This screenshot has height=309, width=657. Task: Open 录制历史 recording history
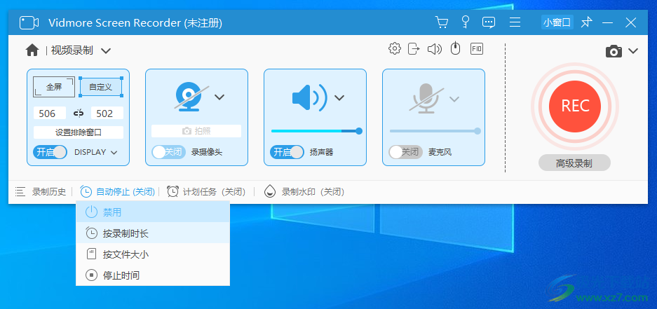[x=41, y=192]
